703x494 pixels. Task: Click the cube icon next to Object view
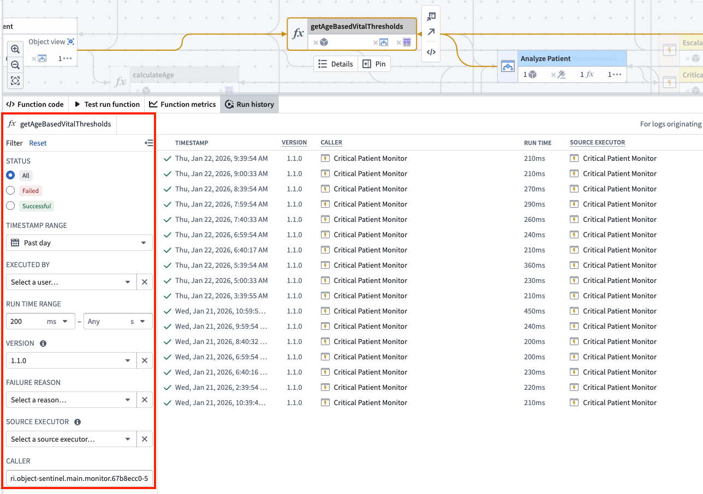71,41
